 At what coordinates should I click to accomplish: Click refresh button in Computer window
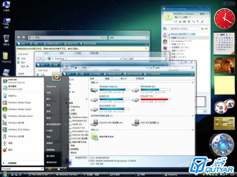pyautogui.click(x=151, y=68)
